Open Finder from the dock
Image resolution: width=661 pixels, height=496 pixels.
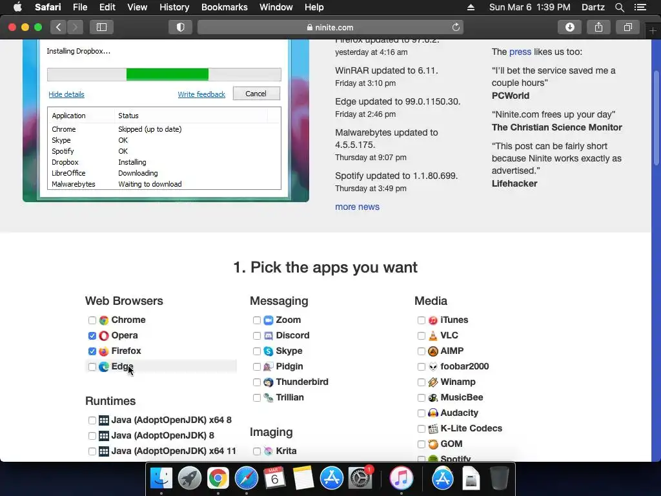tap(161, 479)
